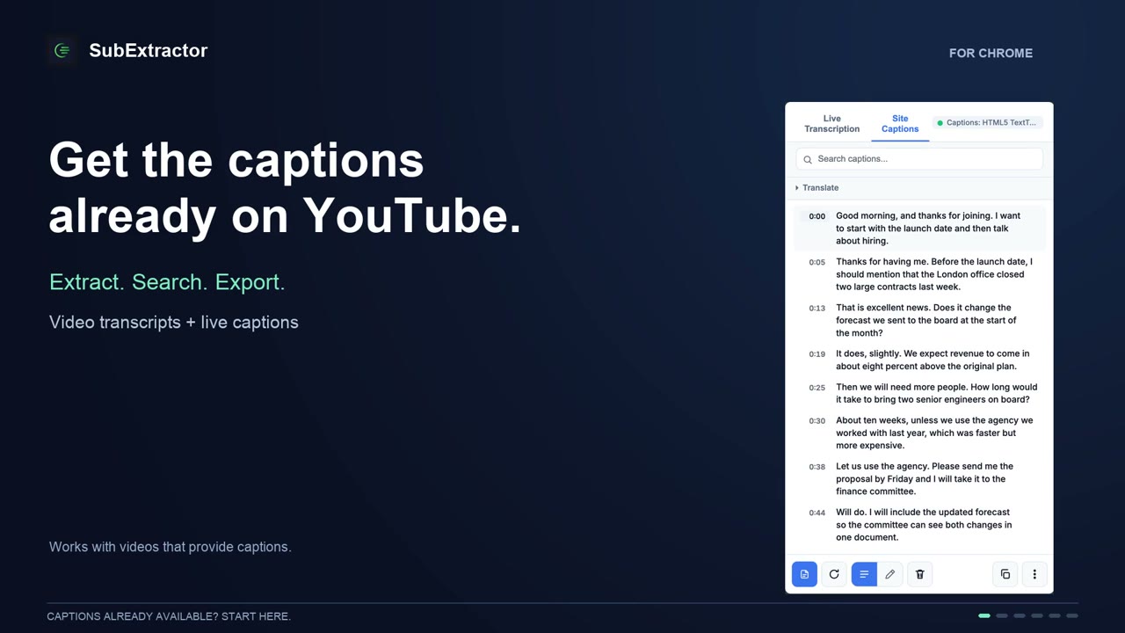Click the SubExtractor logo icon
The image size is (1125, 633).
coord(62,51)
